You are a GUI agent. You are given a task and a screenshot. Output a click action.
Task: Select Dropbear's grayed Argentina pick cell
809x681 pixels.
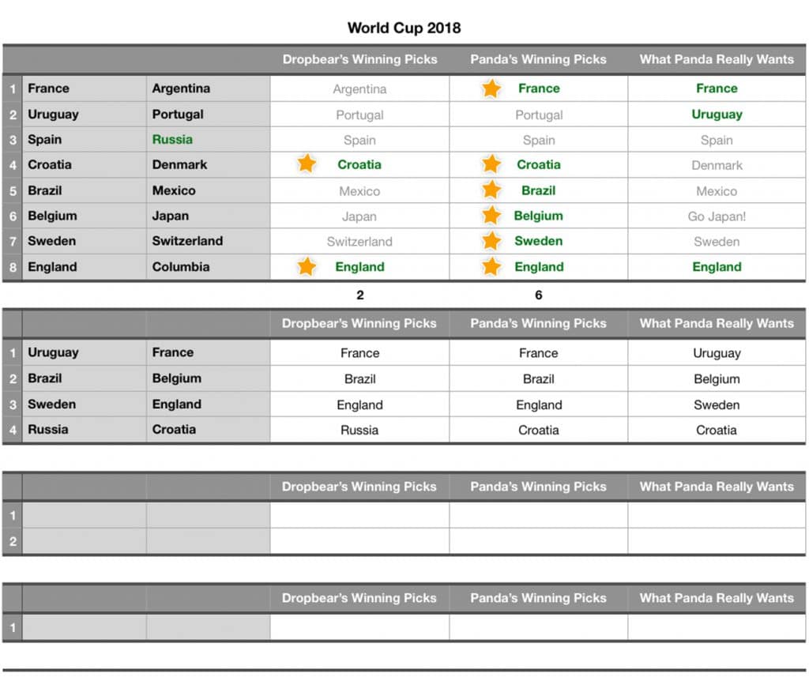(359, 89)
